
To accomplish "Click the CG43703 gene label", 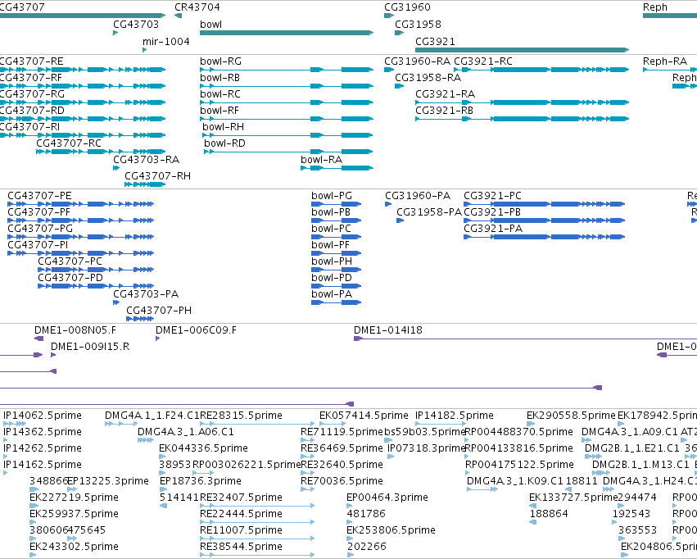I will click(136, 25).
